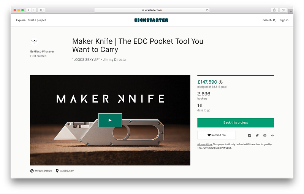Image resolution: width=304 pixels, height=194 pixels.
Task: Open the Search link in the header
Action: click(x=269, y=20)
